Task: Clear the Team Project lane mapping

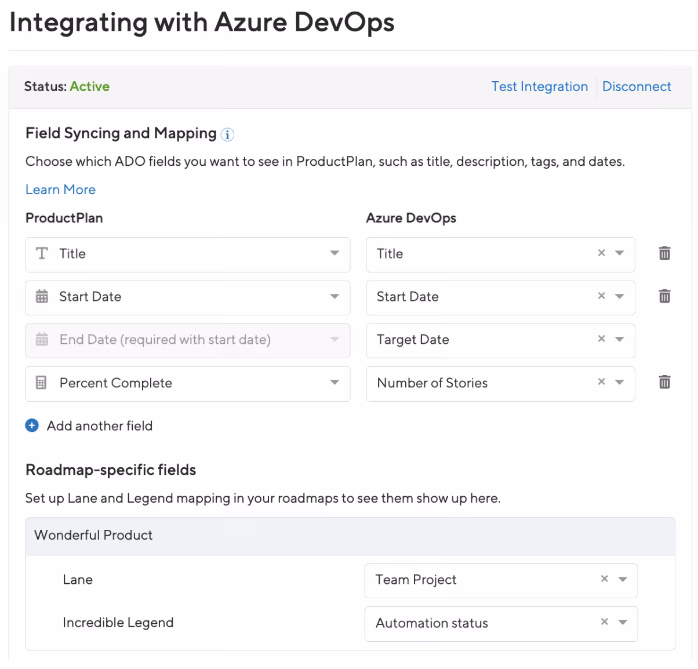Action: tap(605, 579)
